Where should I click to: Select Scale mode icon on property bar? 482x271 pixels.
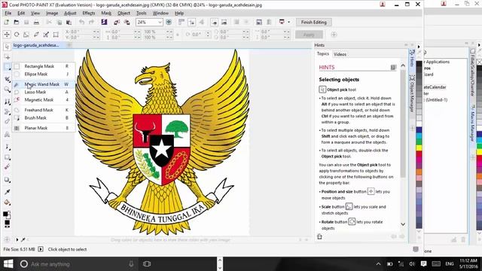click(x=26, y=35)
